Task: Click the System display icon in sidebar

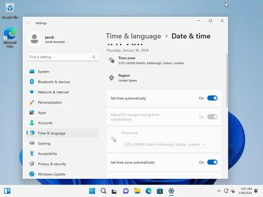Action: tap(32, 72)
